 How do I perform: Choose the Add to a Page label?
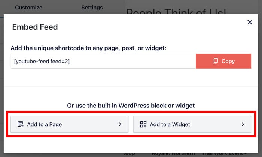pos(44,124)
